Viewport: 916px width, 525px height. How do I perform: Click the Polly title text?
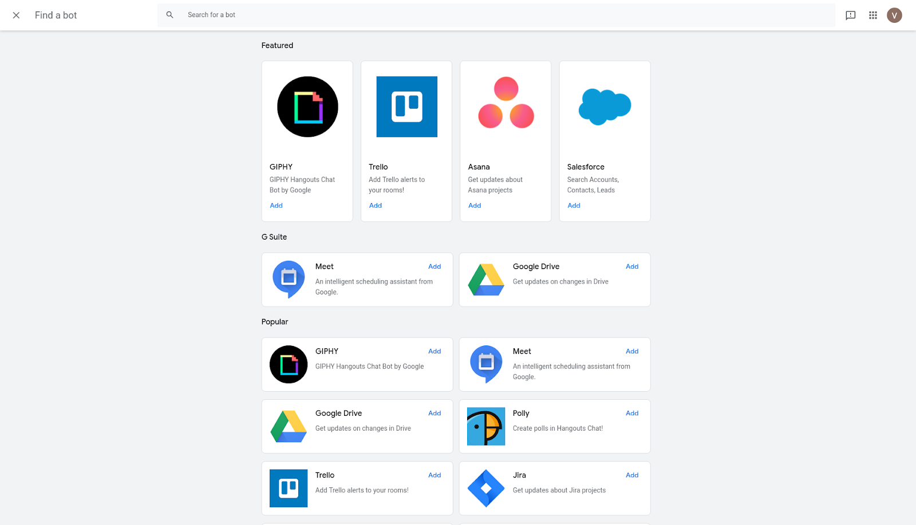coord(521,413)
